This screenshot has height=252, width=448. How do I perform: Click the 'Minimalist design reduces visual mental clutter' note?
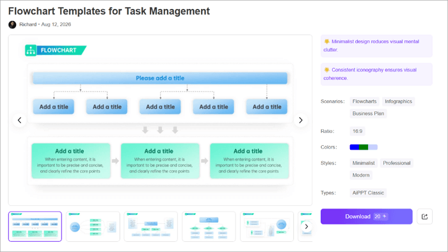(376, 45)
